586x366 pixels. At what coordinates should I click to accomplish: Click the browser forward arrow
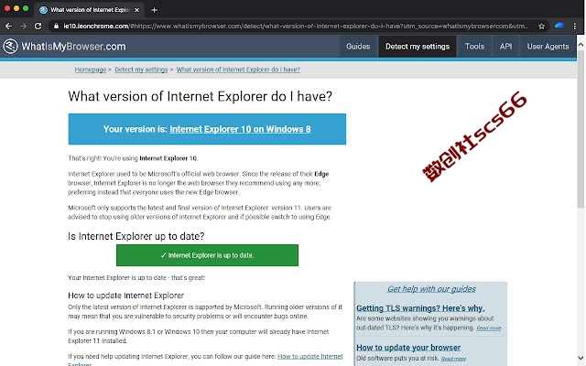tap(23, 27)
